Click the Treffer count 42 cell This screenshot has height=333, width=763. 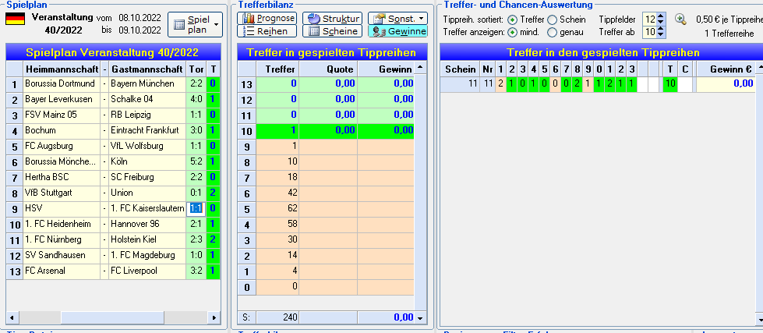[x=277, y=193]
